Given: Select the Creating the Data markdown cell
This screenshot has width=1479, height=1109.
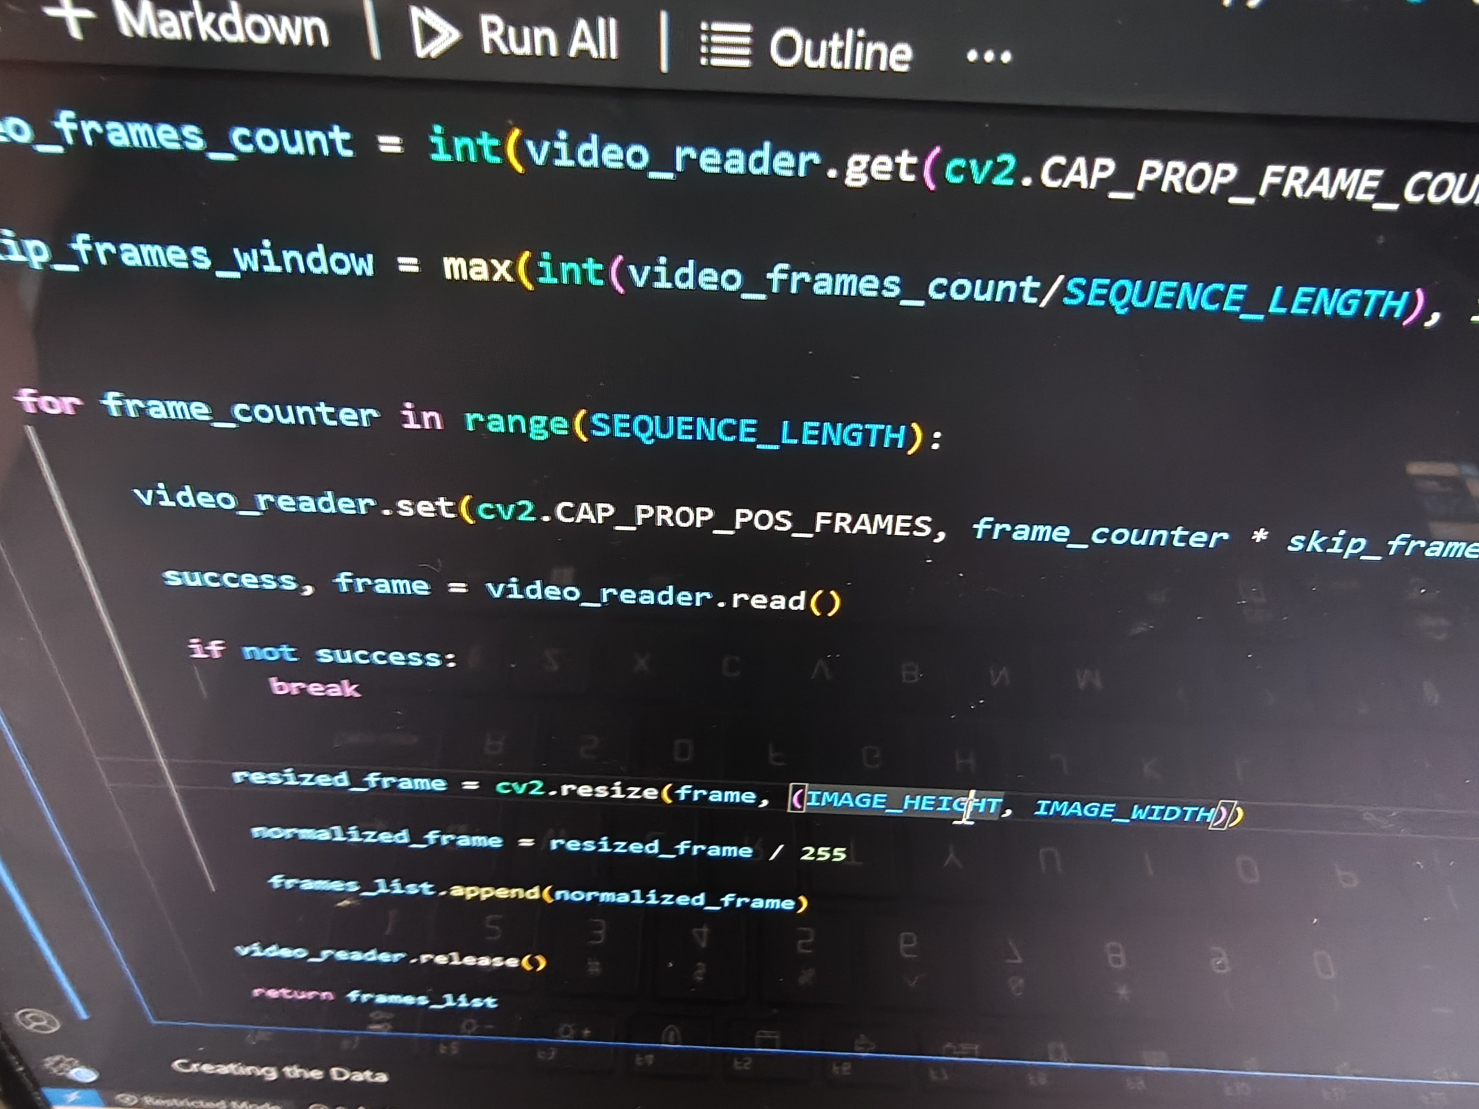Looking at the screenshot, I should coord(279,1071).
